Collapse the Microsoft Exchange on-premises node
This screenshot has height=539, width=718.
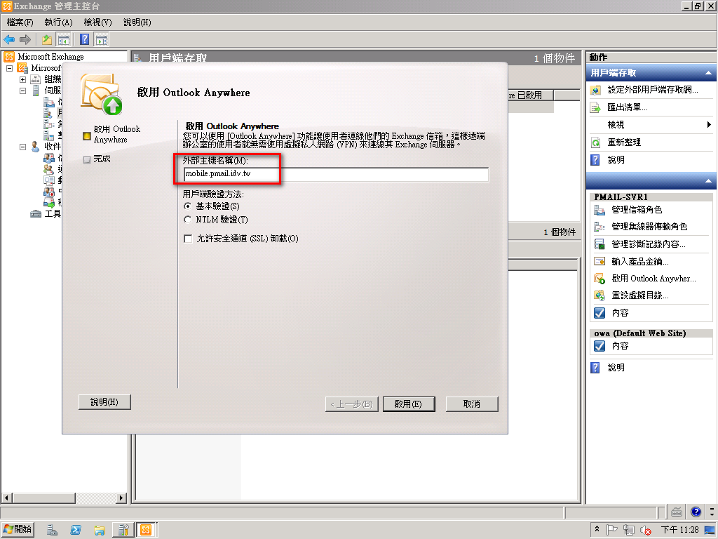9,68
